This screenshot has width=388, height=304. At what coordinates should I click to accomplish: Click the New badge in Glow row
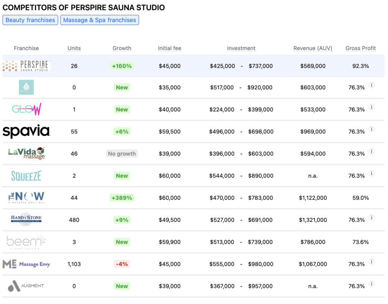(x=122, y=110)
